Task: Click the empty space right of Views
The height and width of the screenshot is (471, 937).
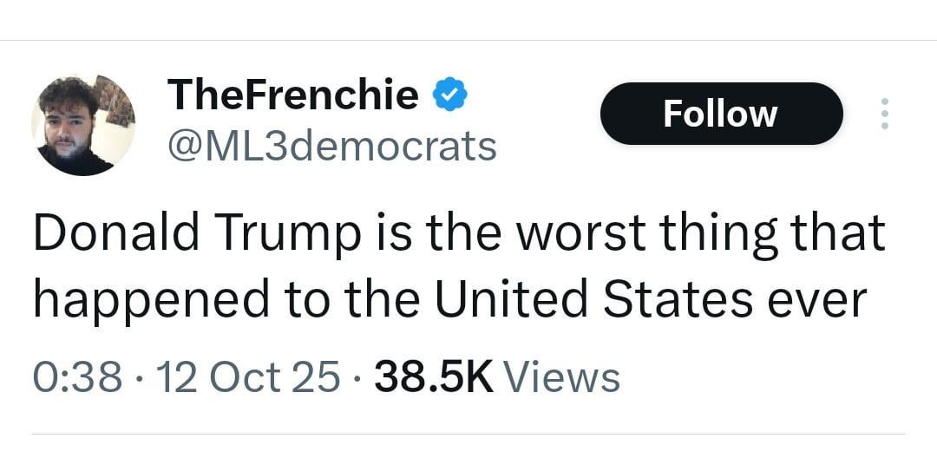Action: coord(763,377)
